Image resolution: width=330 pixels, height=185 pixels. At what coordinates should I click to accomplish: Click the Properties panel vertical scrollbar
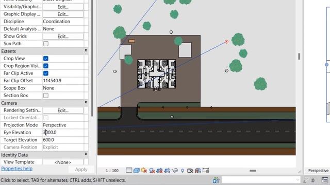click(x=92, y=58)
